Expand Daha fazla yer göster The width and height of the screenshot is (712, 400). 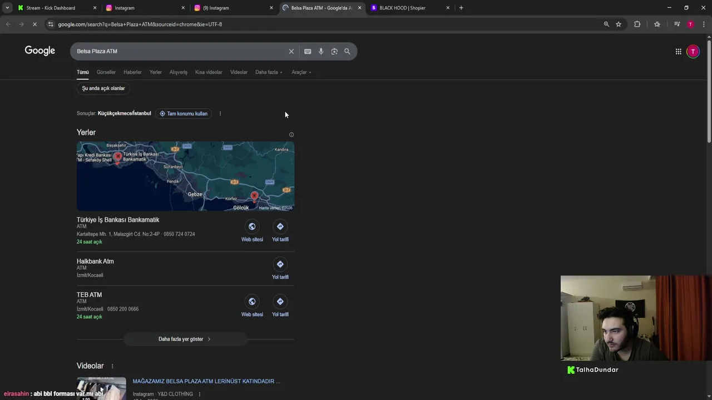pos(185,339)
